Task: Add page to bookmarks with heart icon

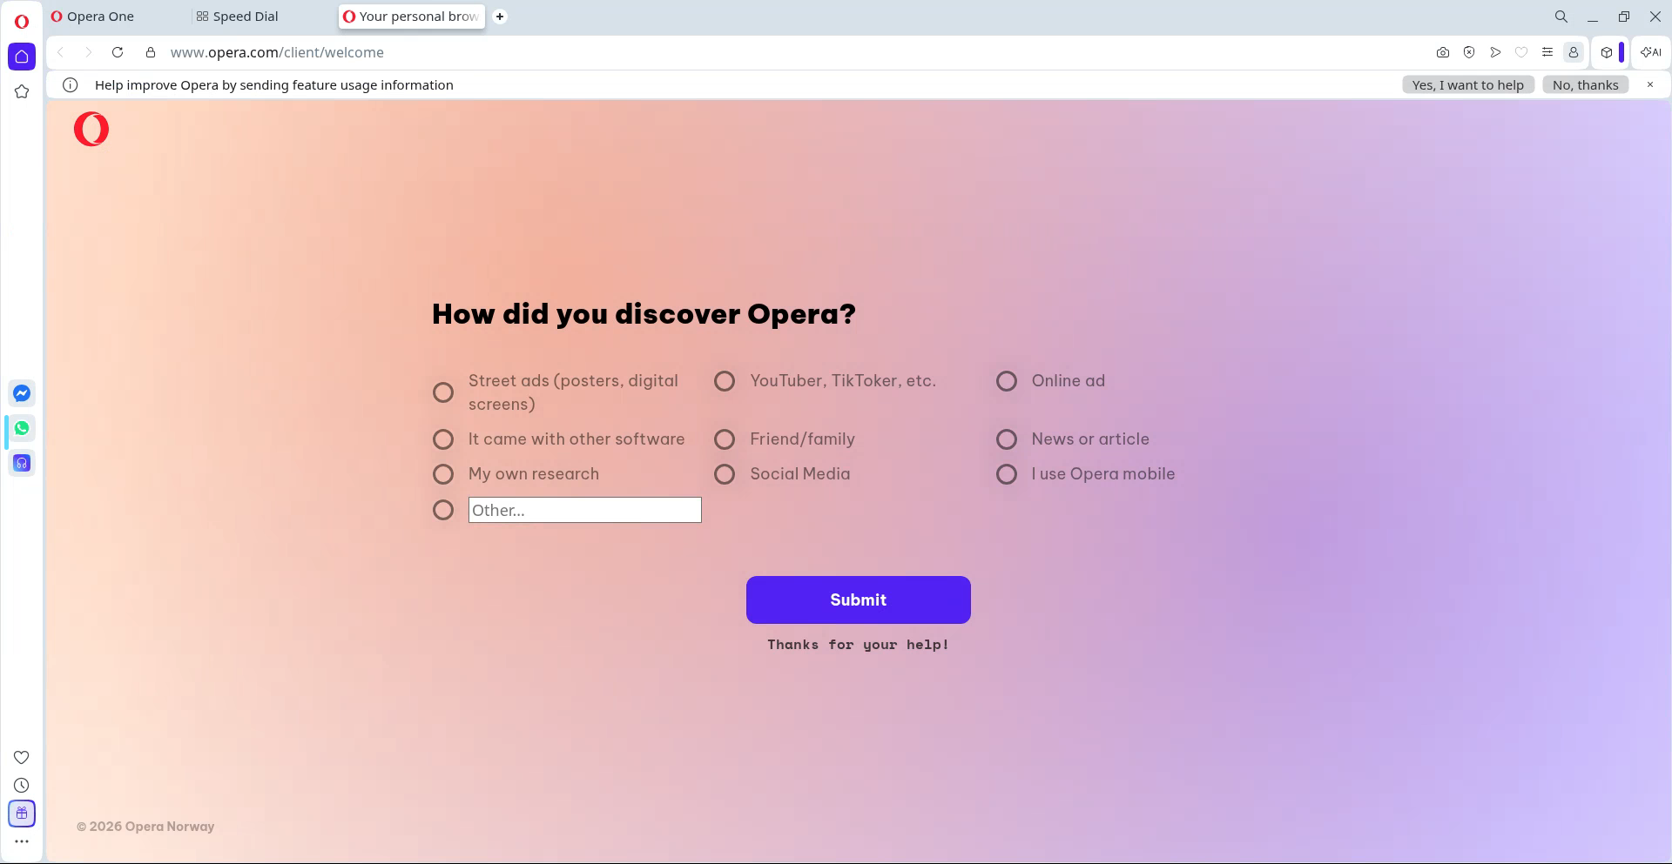Action: point(1521,52)
